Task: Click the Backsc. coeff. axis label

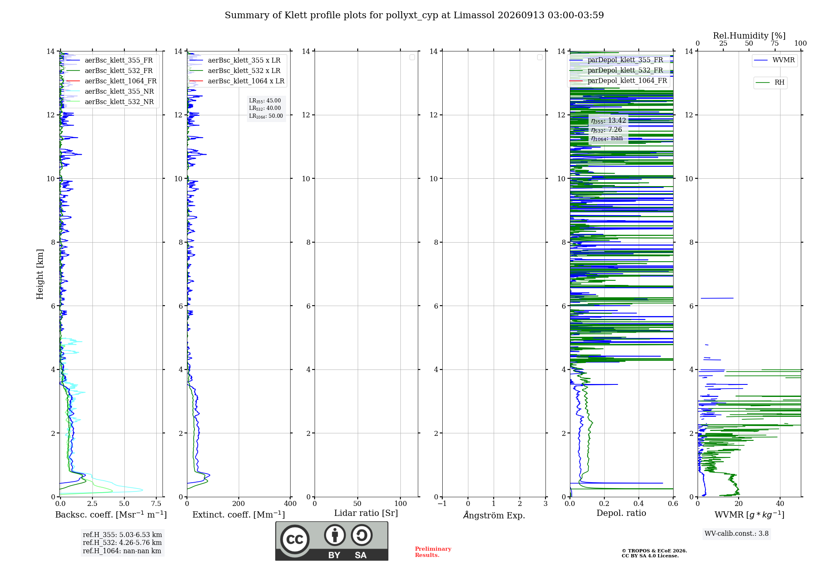Action: coord(111,515)
